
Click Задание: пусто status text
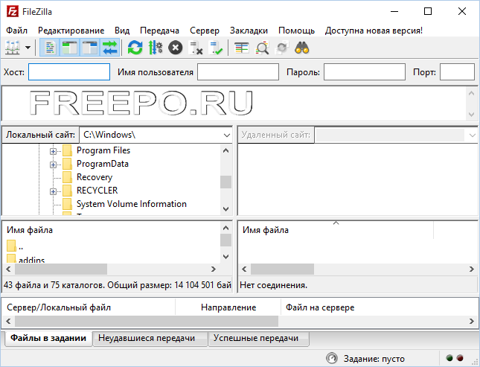[374, 358]
